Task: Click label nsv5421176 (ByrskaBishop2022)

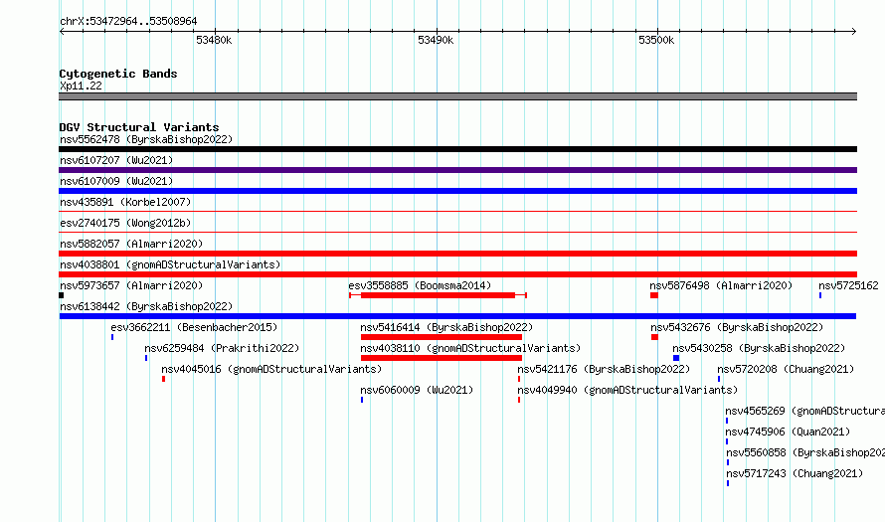Action: pyautogui.click(x=604, y=369)
